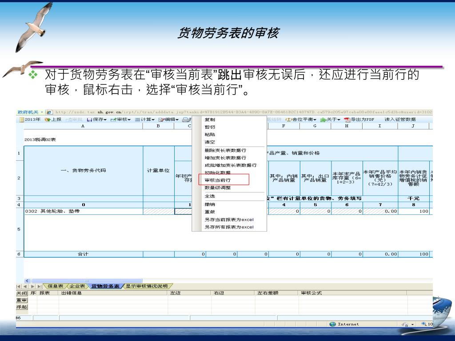This screenshot has width=455, height=341.
Task: Choose 重做 from the context menu
Action: [x=210, y=212]
